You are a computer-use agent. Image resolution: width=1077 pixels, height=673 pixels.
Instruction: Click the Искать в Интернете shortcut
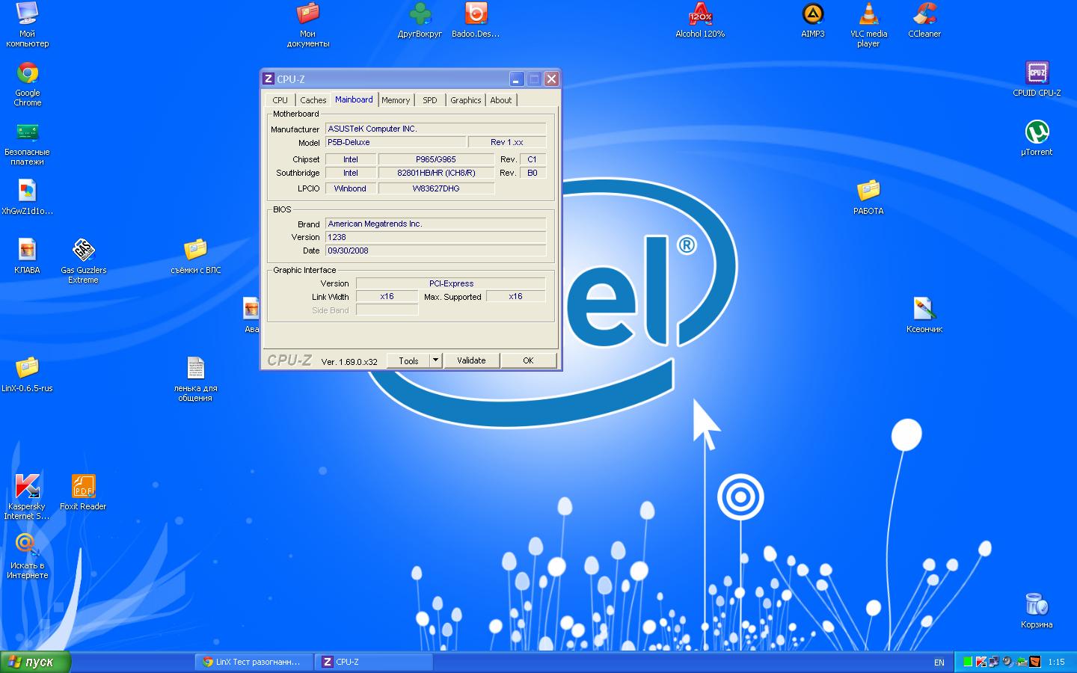(28, 556)
